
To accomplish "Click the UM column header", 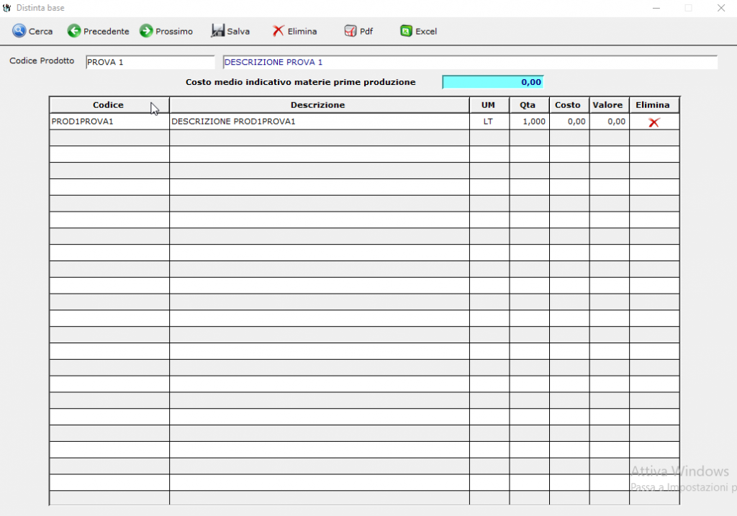I will pyautogui.click(x=488, y=105).
